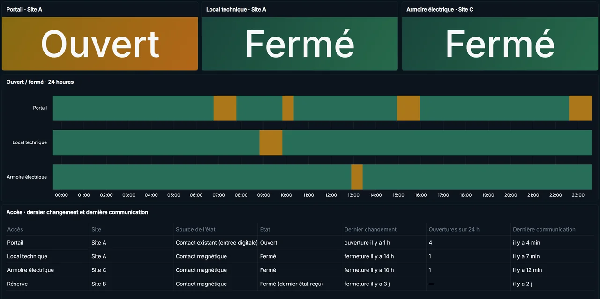Viewport: 600px width, 299px height.
Task: Click Portail's green closed segment before 07:00
Action: click(x=133, y=108)
